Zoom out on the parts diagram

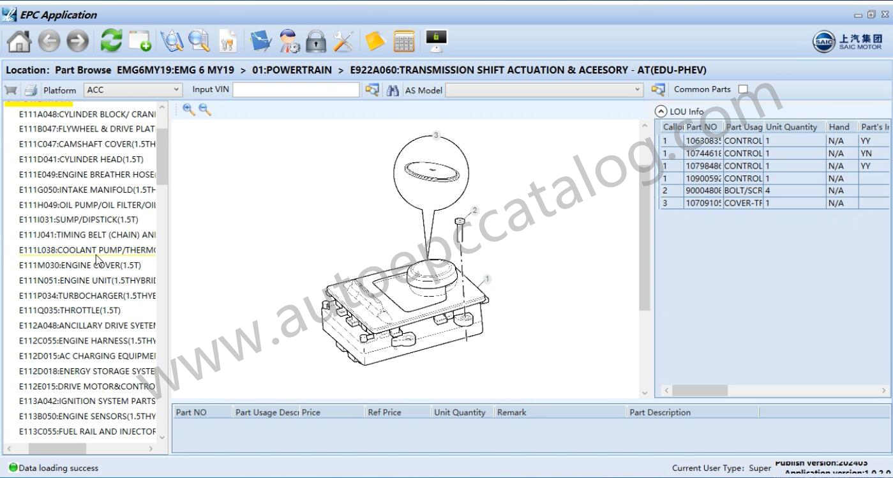[205, 110]
